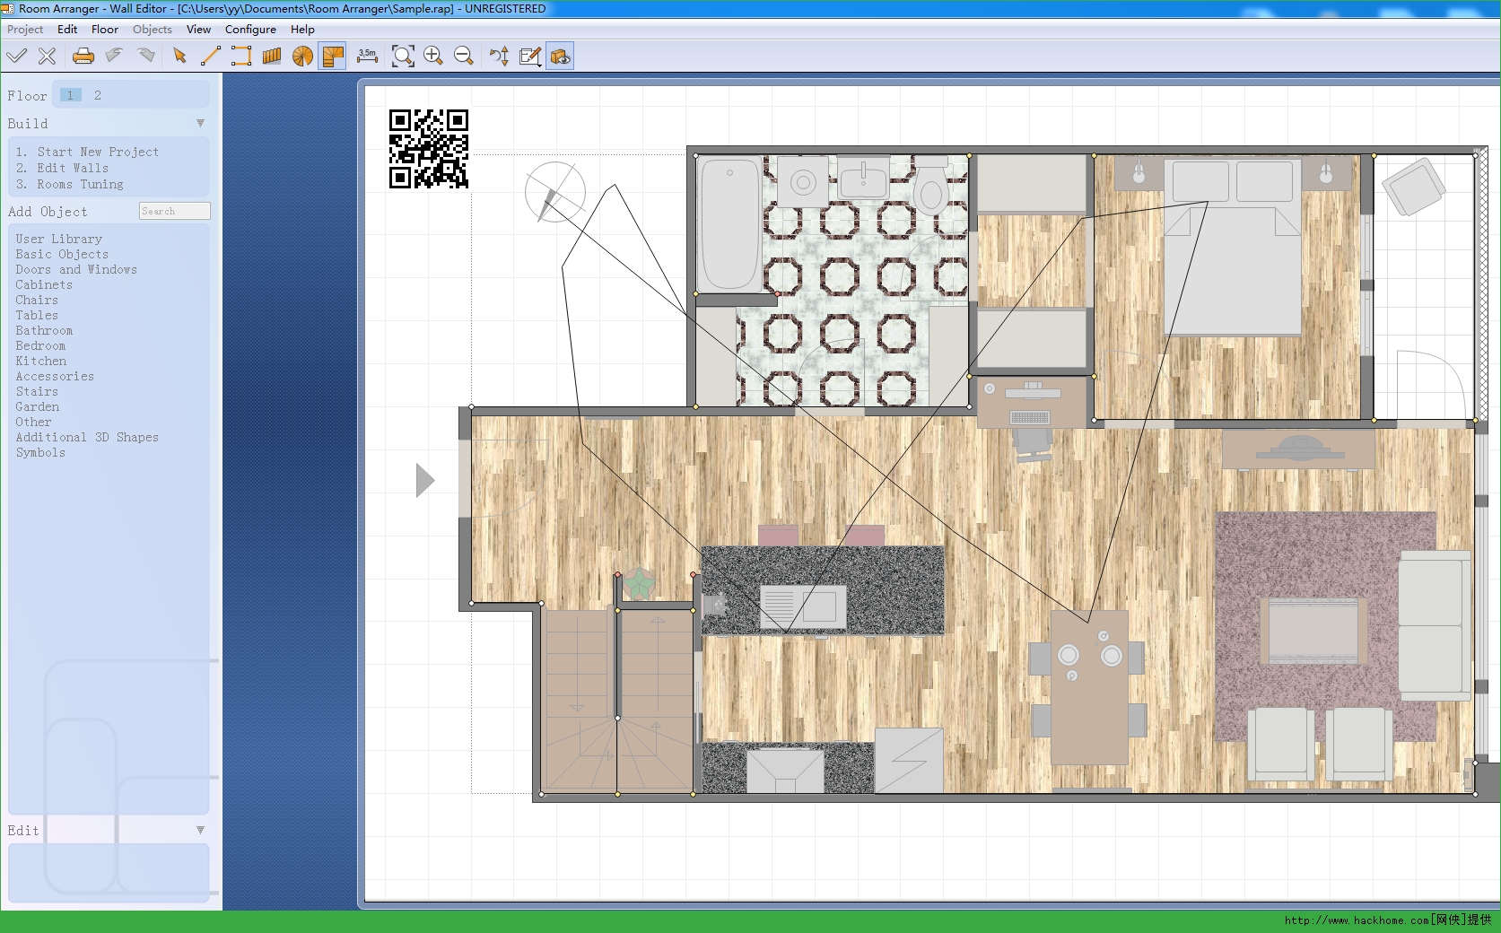Select the green plant near the stairs
1501x933 pixels.
click(639, 585)
